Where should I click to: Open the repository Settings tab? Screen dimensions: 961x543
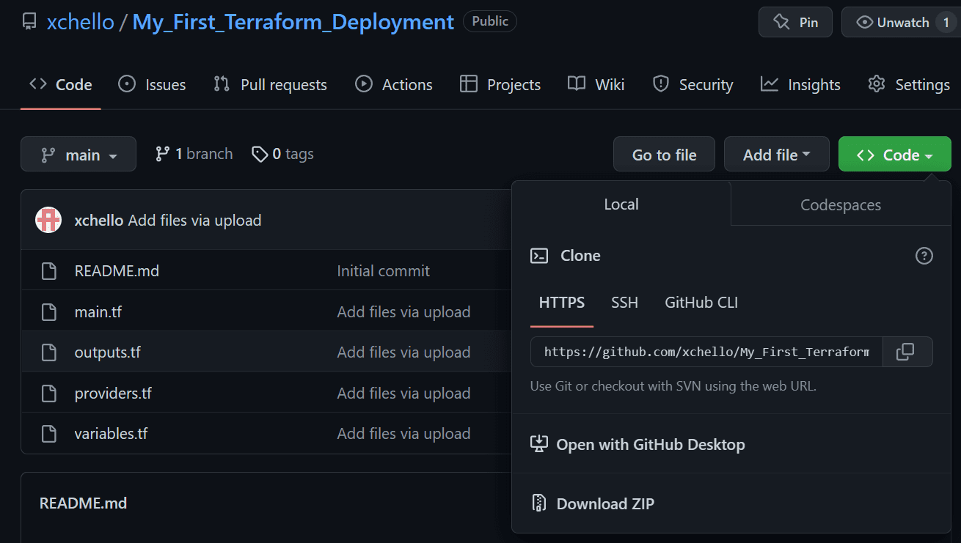point(909,84)
